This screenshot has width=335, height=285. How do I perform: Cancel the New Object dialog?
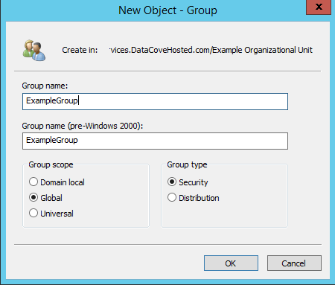[x=294, y=263]
